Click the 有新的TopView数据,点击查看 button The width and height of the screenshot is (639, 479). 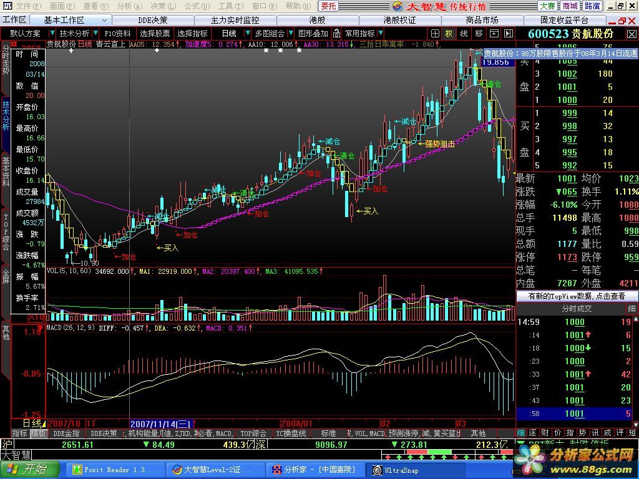click(577, 296)
